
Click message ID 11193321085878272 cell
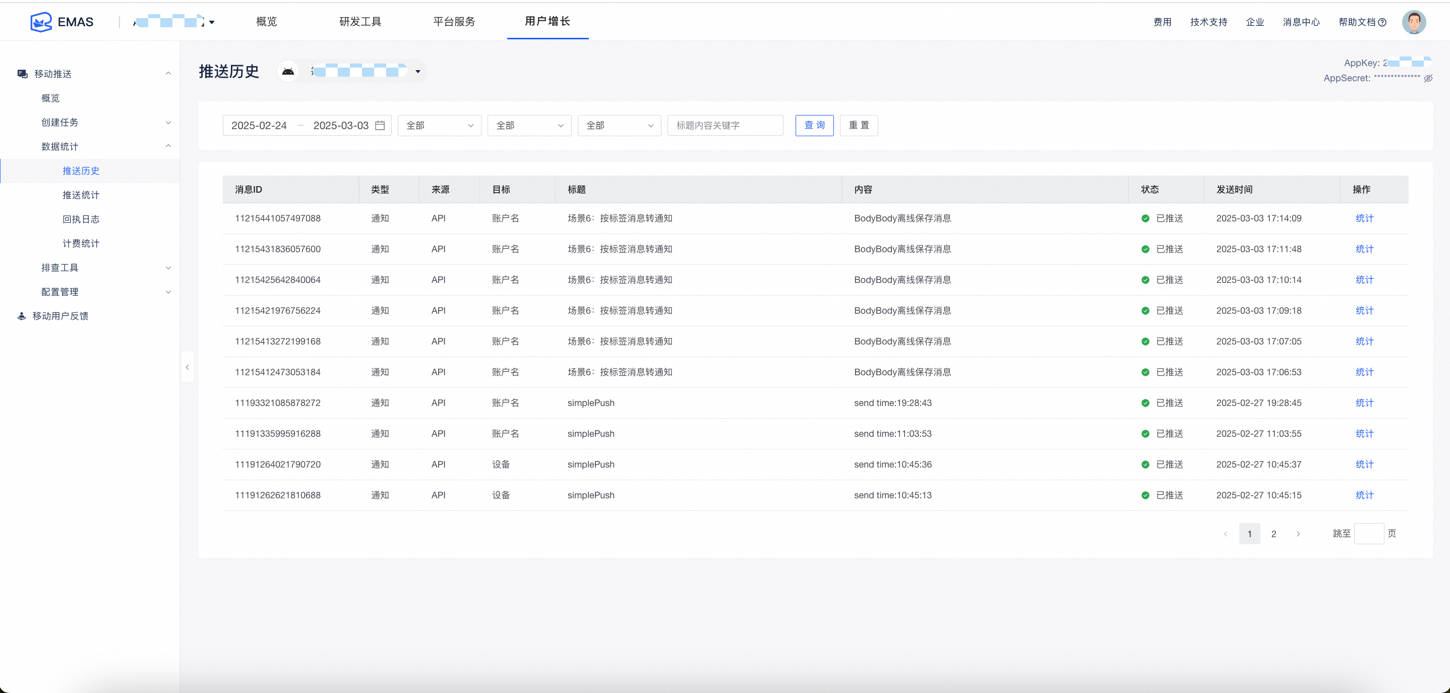point(277,403)
